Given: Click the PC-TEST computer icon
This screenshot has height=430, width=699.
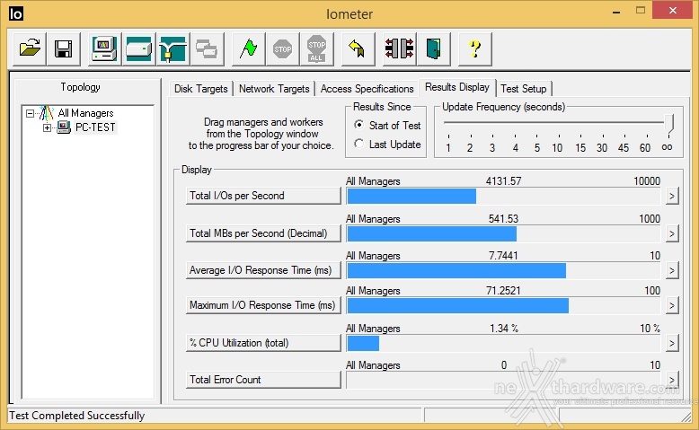Looking at the screenshot, I should 64,127.
